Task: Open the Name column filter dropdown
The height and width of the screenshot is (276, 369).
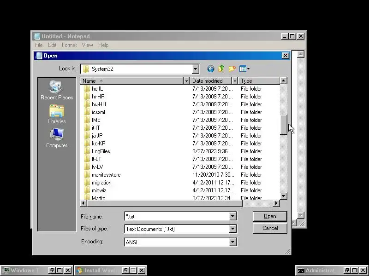Action: (186, 81)
